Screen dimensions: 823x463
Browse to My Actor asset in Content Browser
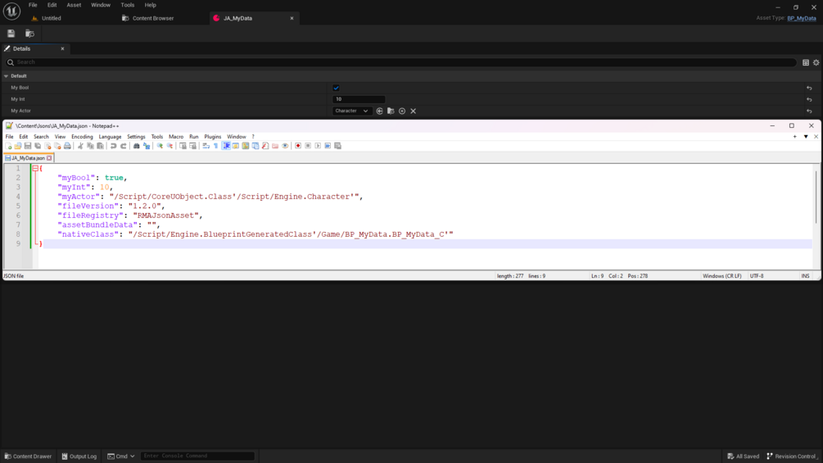[x=391, y=111]
